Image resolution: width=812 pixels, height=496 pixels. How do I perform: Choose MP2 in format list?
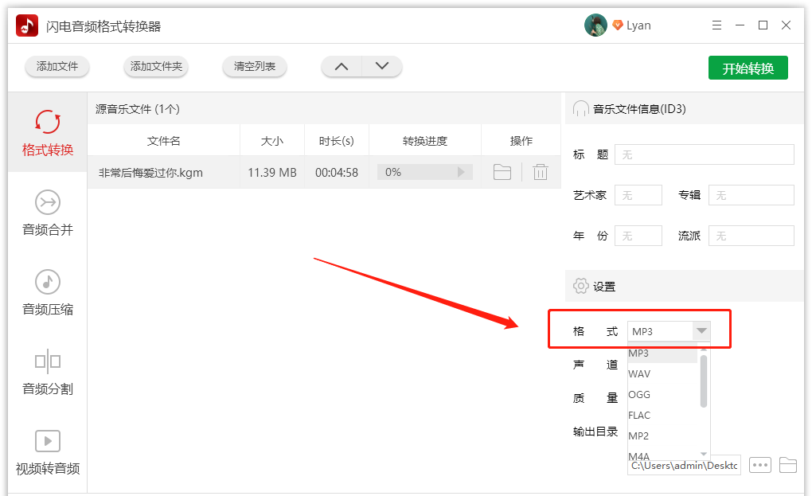[x=662, y=436]
